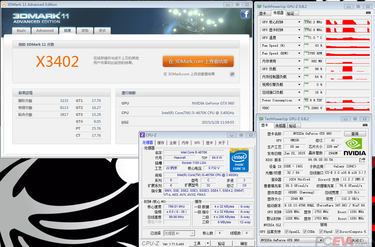Screen dimensions: 375x247
Task: Open the 内存使用 sensor dropdown
Action: (x=299, y=61)
